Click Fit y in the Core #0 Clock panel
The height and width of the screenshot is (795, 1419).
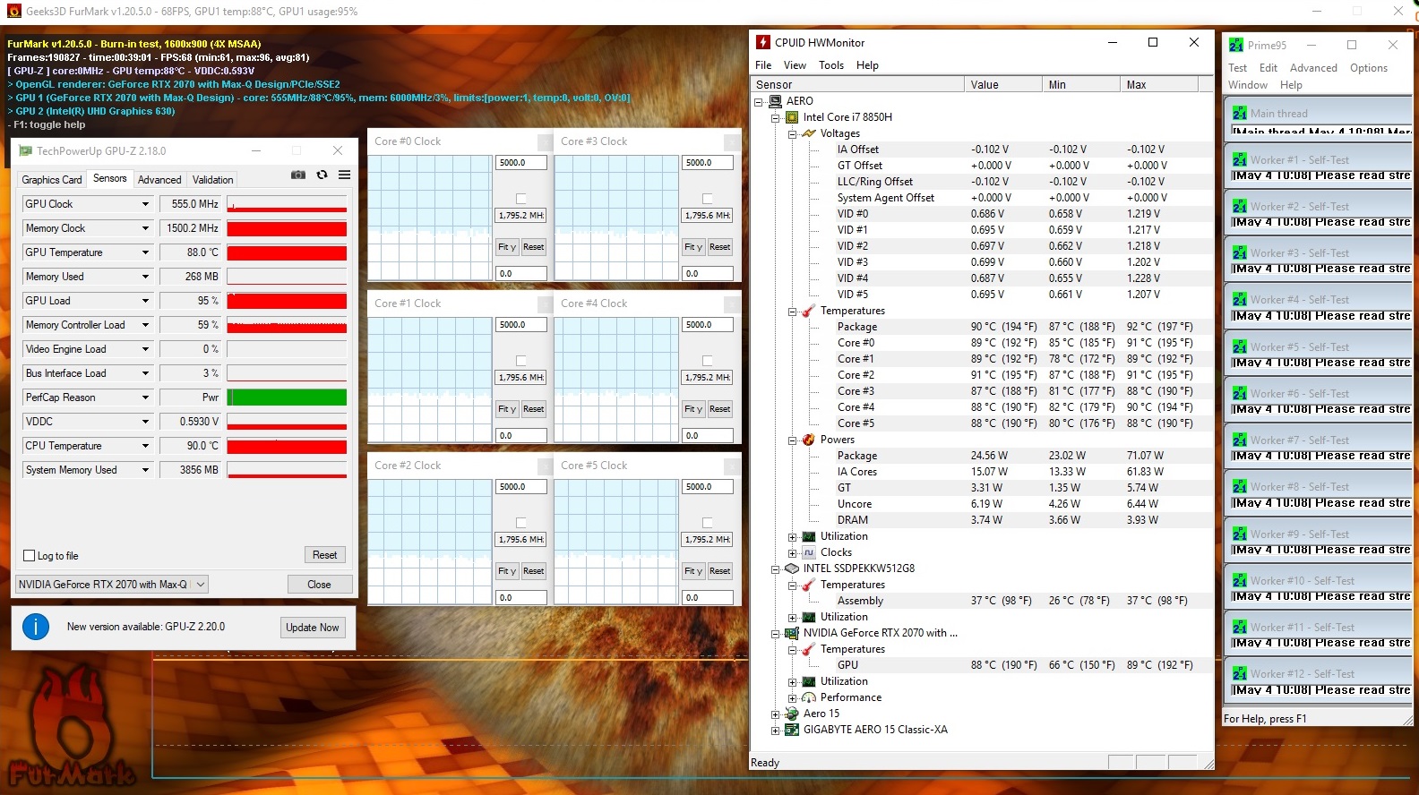pos(507,247)
